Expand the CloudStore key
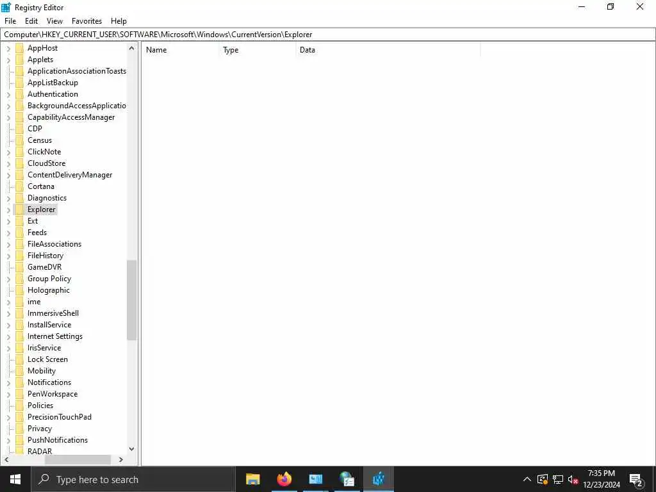This screenshot has width=656, height=492. tap(8, 163)
